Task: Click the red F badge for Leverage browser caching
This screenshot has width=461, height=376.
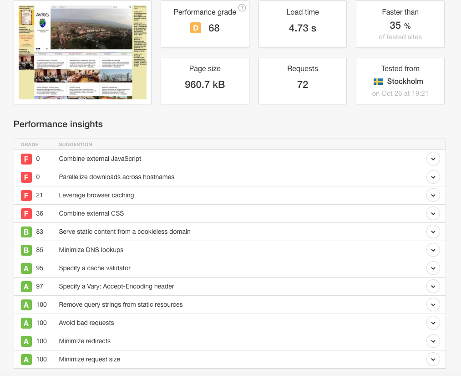Action: 26,196
